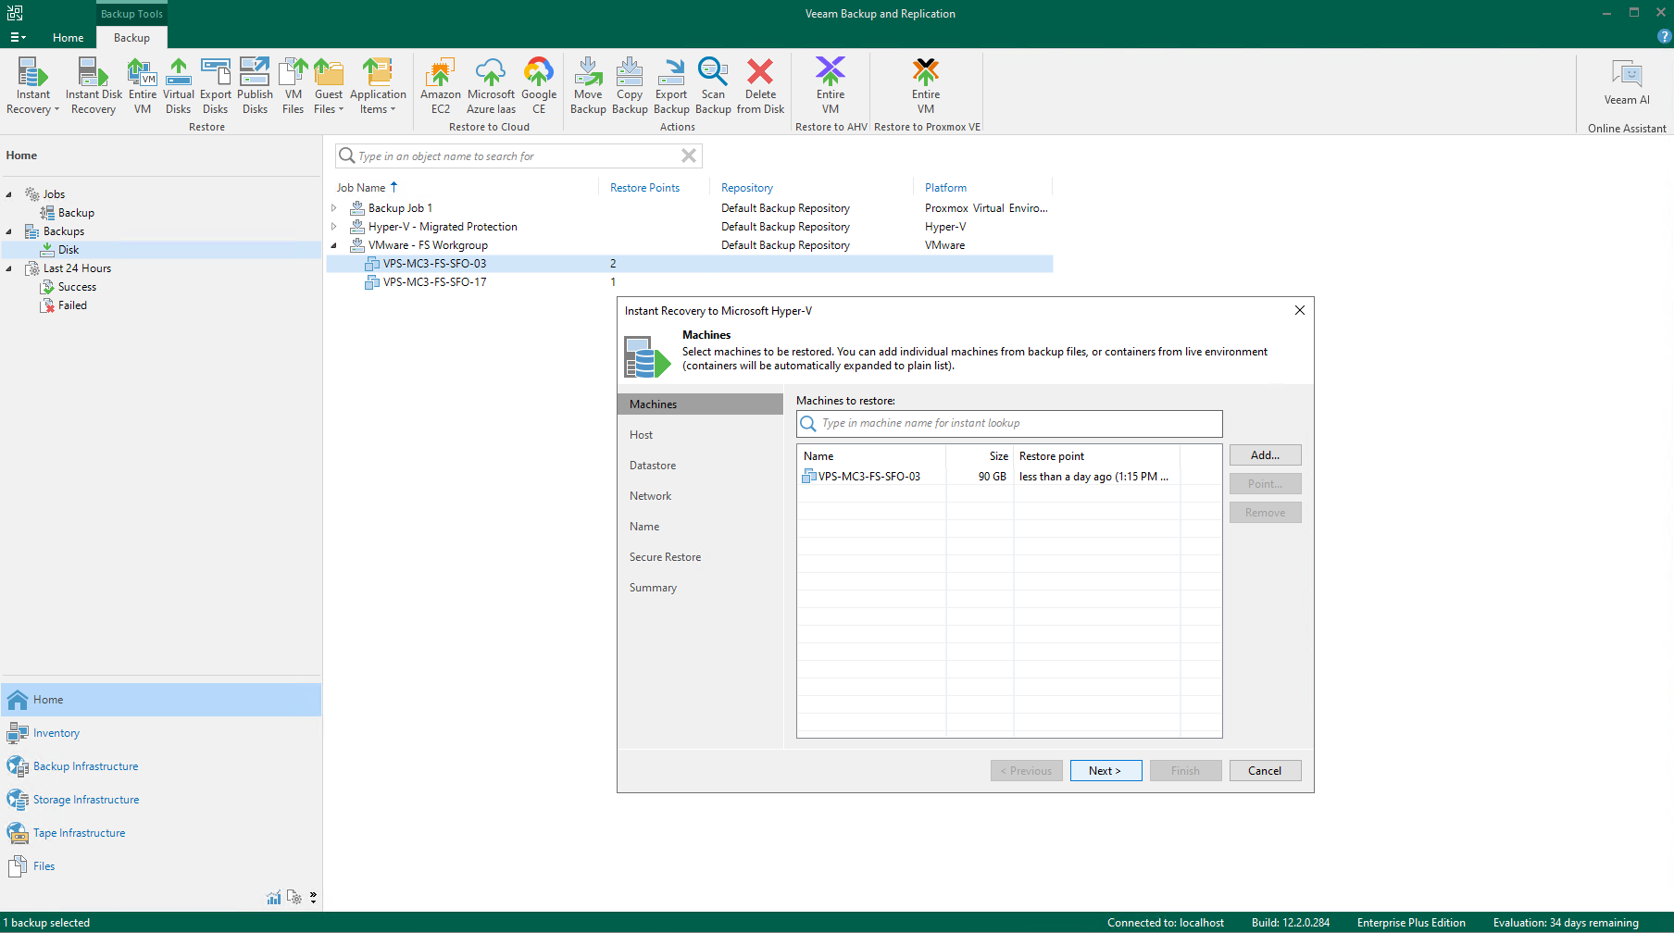
Task: Expand Hyper-V - Migrated Protection row
Action: pos(334,227)
